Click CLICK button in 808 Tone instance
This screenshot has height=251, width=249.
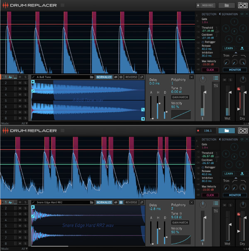[x=210, y=70]
